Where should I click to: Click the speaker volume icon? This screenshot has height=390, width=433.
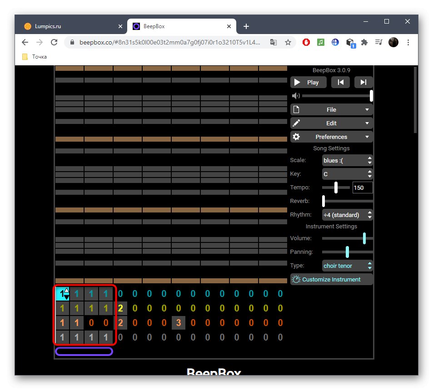[296, 96]
